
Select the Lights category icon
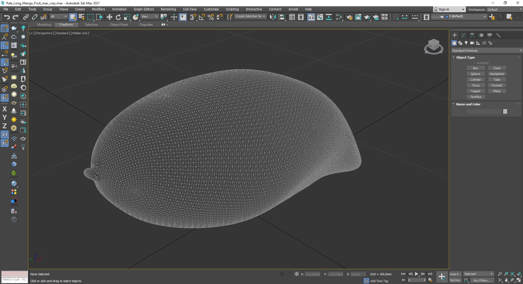466,43
